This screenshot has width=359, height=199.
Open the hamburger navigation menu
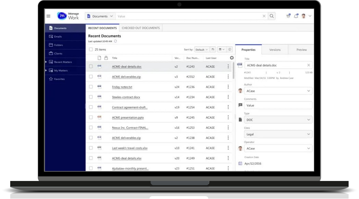[x=48, y=16]
